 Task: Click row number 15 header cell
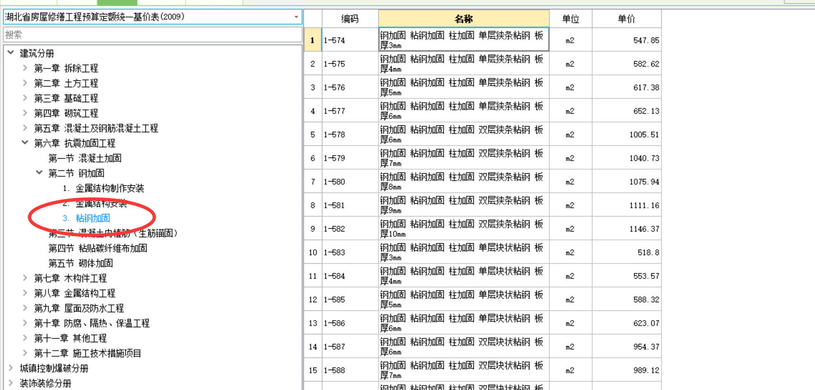click(x=313, y=370)
